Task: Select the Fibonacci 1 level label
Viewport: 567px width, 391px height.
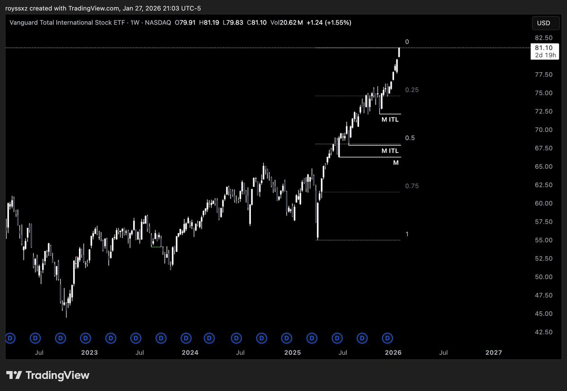Action: [x=407, y=234]
